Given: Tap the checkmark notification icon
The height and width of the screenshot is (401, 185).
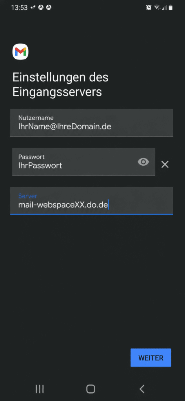Looking at the screenshot, I should [33, 8].
